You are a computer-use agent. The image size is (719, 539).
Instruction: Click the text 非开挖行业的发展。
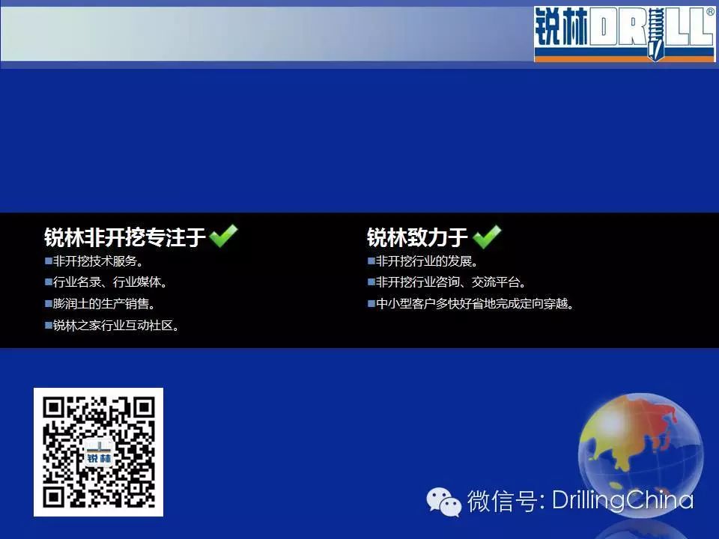pos(428,261)
